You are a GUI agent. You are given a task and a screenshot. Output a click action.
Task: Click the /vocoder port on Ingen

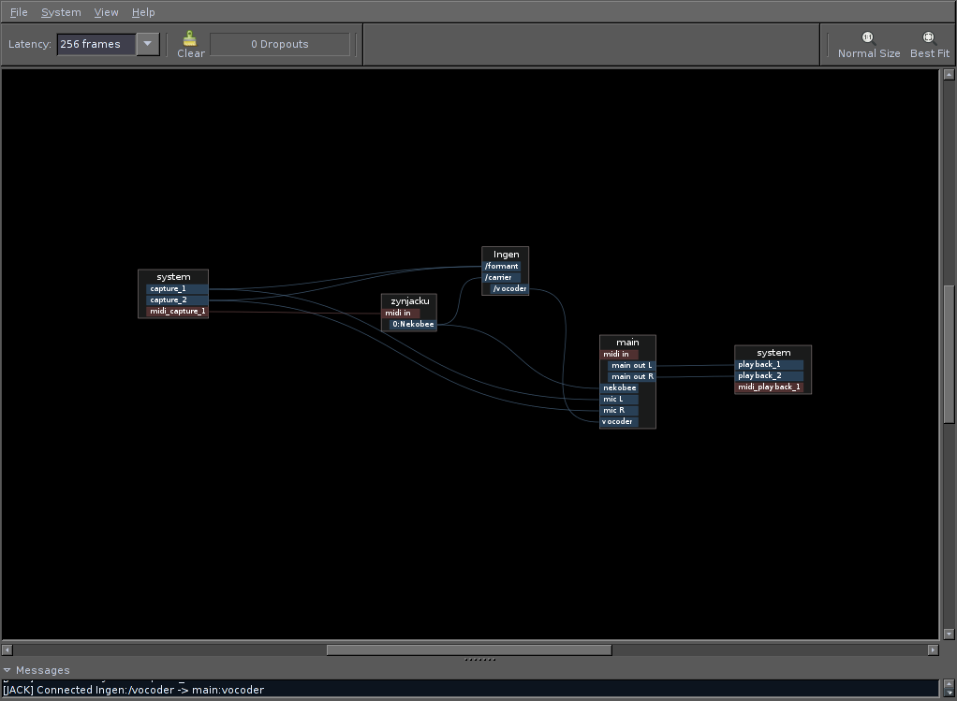509,289
